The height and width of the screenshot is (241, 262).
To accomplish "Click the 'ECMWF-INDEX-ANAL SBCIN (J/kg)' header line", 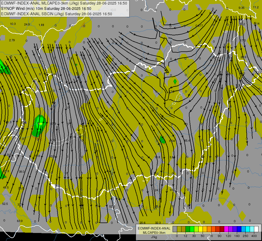I will pyautogui.click(x=33, y=14).
